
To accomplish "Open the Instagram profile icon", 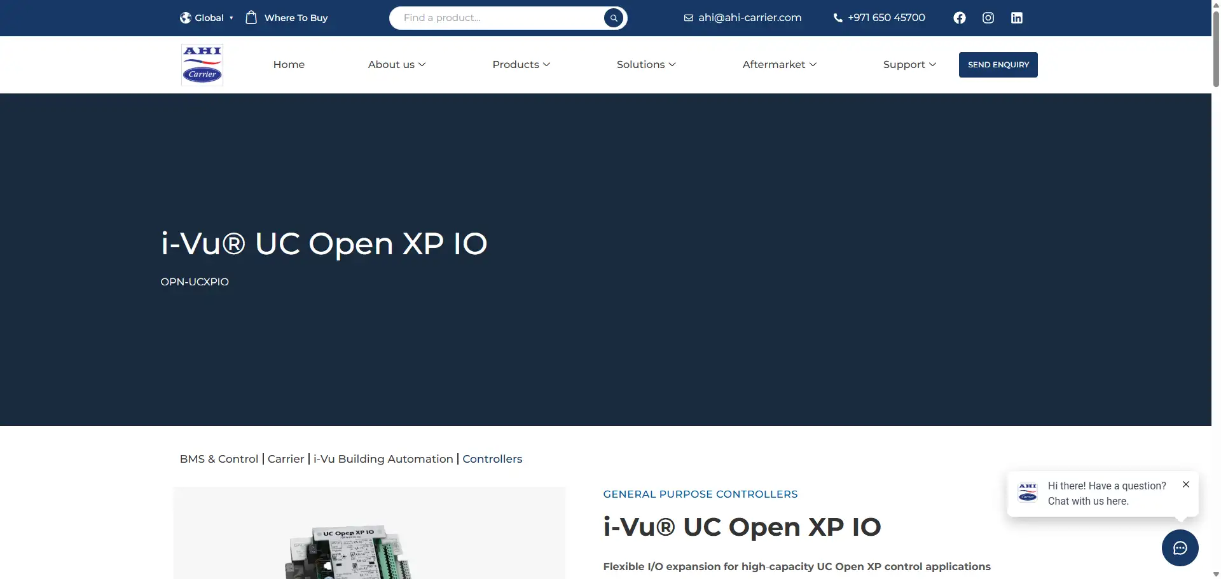I will click(x=988, y=18).
